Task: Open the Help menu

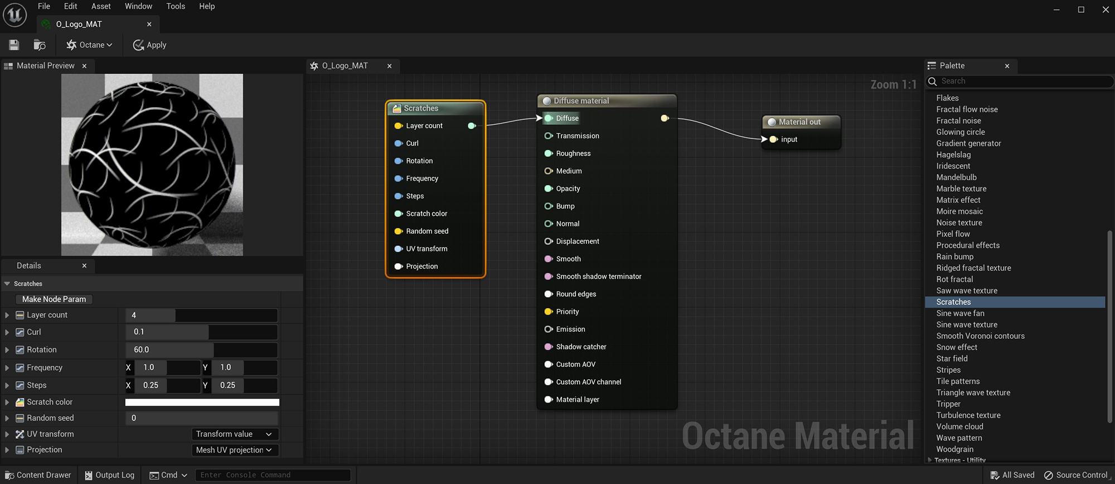Action: [207, 6]
